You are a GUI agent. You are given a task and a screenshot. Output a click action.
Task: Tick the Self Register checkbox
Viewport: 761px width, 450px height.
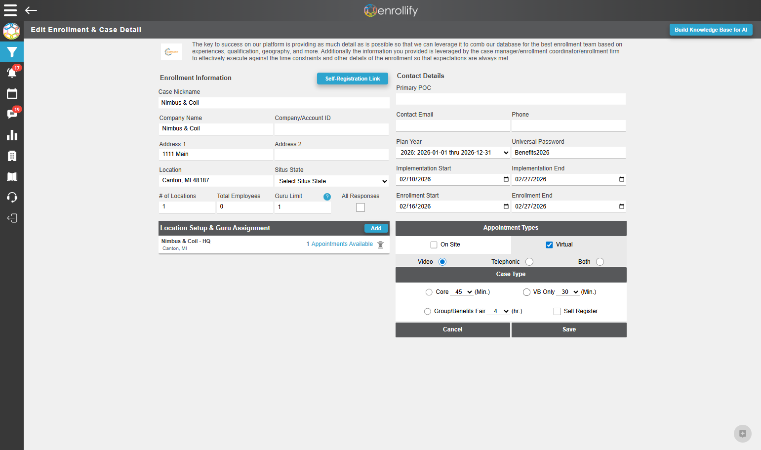tap(557, 311)
